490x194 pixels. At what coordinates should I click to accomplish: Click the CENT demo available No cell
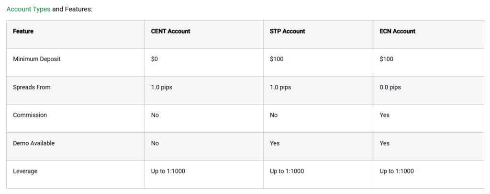coord(155,143)
